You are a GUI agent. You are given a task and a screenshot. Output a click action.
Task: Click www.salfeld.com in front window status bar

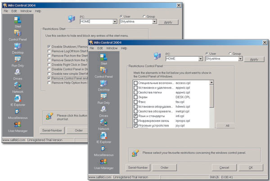click(100, 177)
